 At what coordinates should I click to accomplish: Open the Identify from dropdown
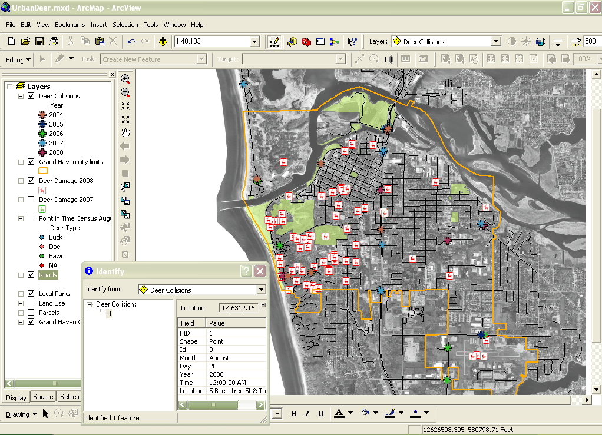pos(261,290)
